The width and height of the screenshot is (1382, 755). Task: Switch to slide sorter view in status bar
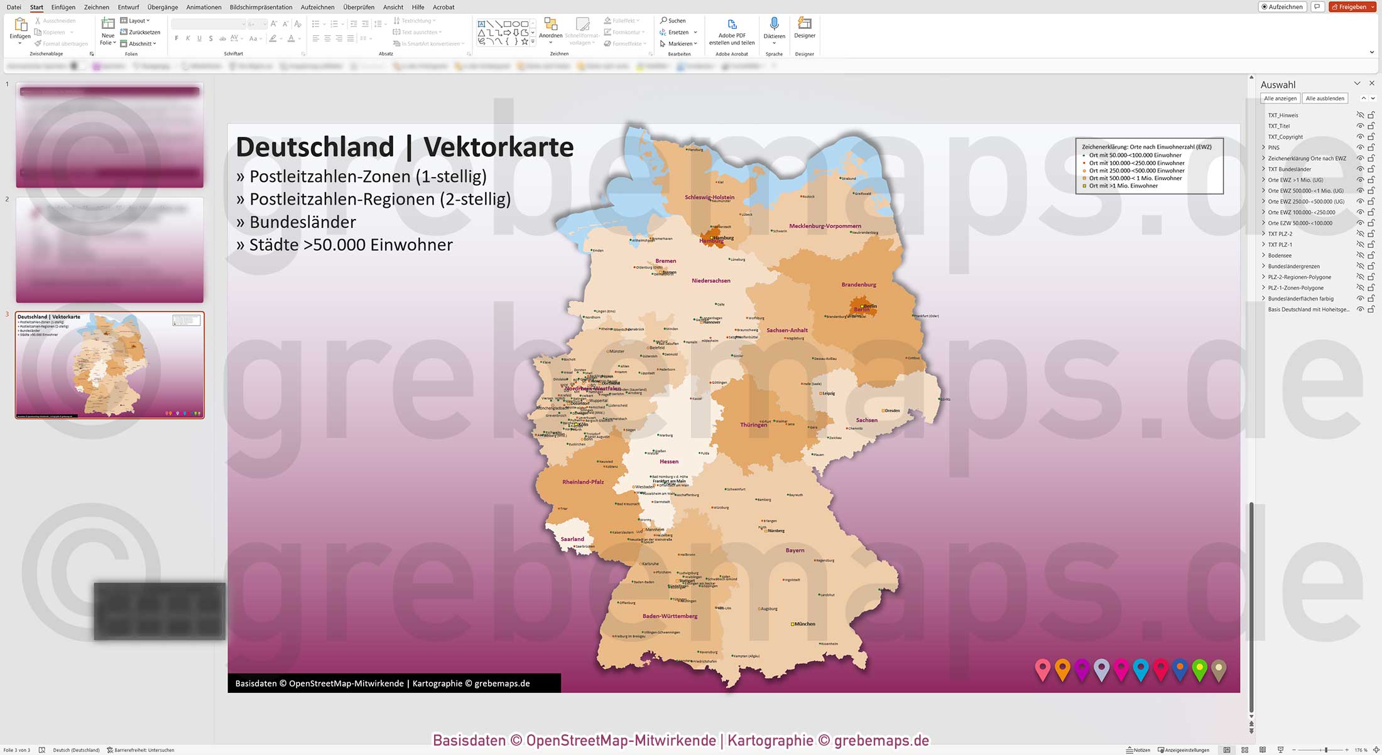[1245, 749]
